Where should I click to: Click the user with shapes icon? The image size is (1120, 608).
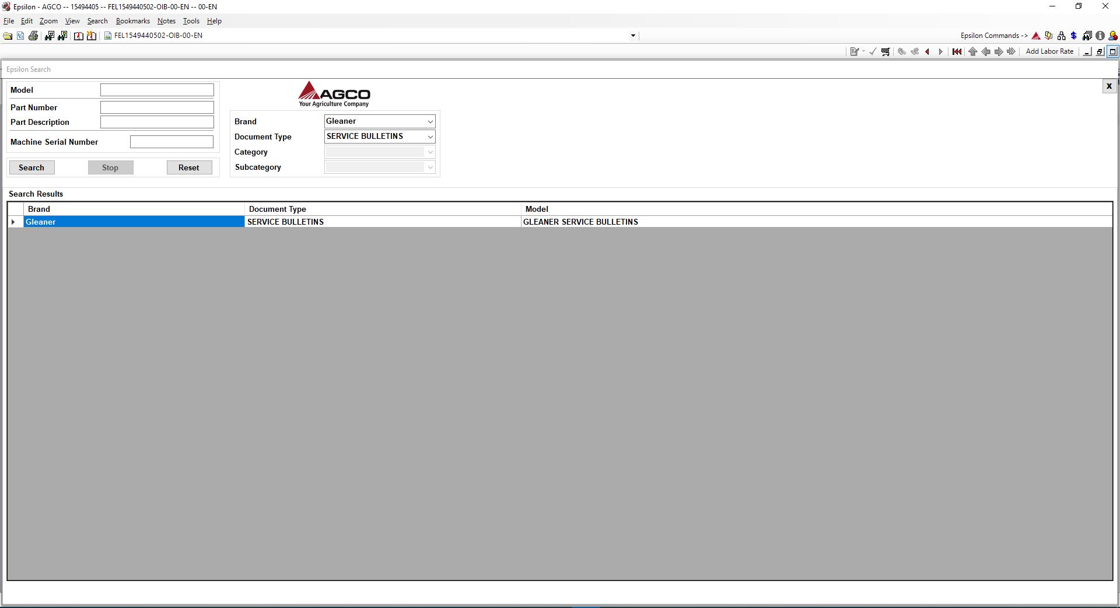pyautogui.click(x=1113, y=36)
